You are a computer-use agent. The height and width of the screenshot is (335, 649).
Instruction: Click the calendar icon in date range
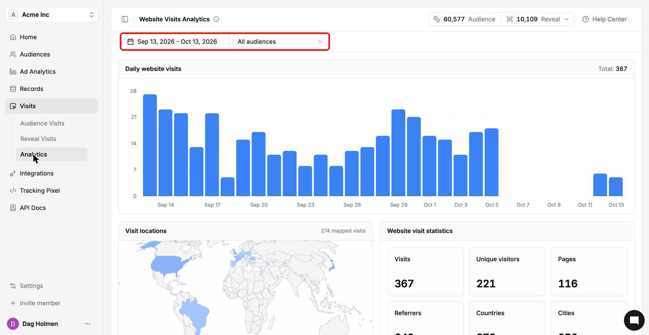(130, 42)
